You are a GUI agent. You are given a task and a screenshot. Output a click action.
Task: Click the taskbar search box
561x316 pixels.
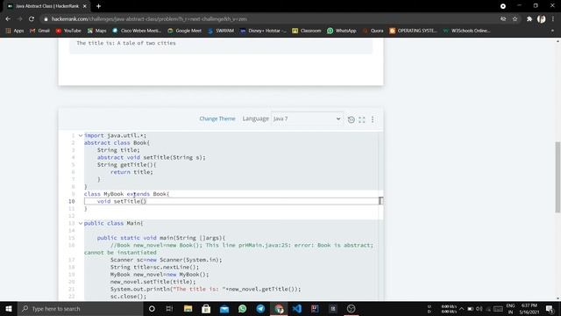(81, 308)
